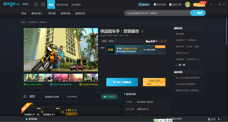
Task: Switch to 动态壁纸 tab
Action: pos(76,5)
